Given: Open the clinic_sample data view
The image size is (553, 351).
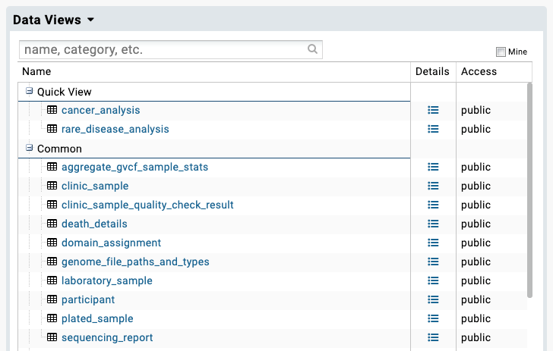Looking at the screenshot, I should click(95, 186).
